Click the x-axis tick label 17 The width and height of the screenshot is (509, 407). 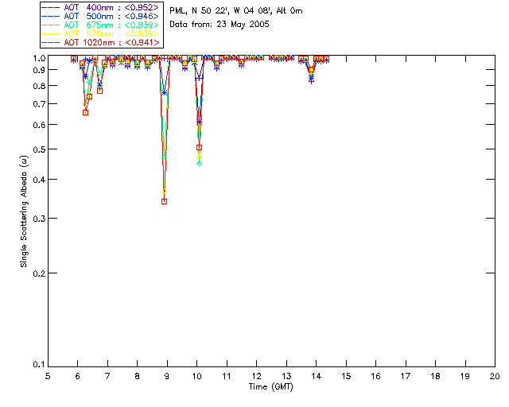coord(406,376)
